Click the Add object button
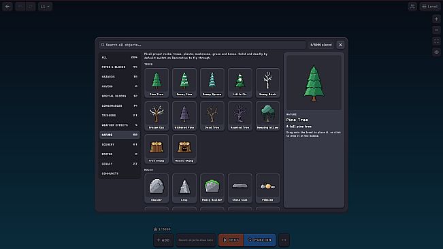 coord(163,240)
